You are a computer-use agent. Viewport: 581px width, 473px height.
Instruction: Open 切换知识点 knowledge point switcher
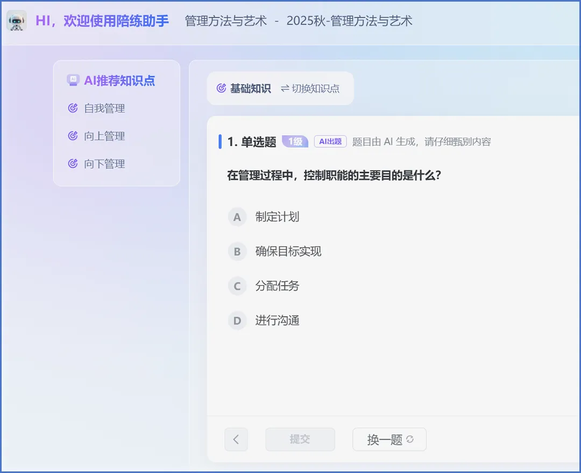(315, 89)
